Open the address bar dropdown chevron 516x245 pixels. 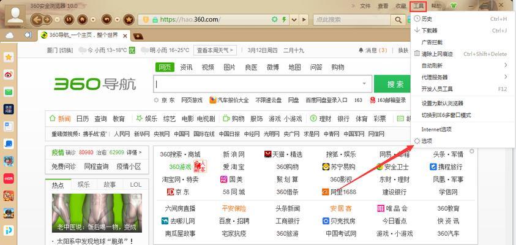click(294, 20)
